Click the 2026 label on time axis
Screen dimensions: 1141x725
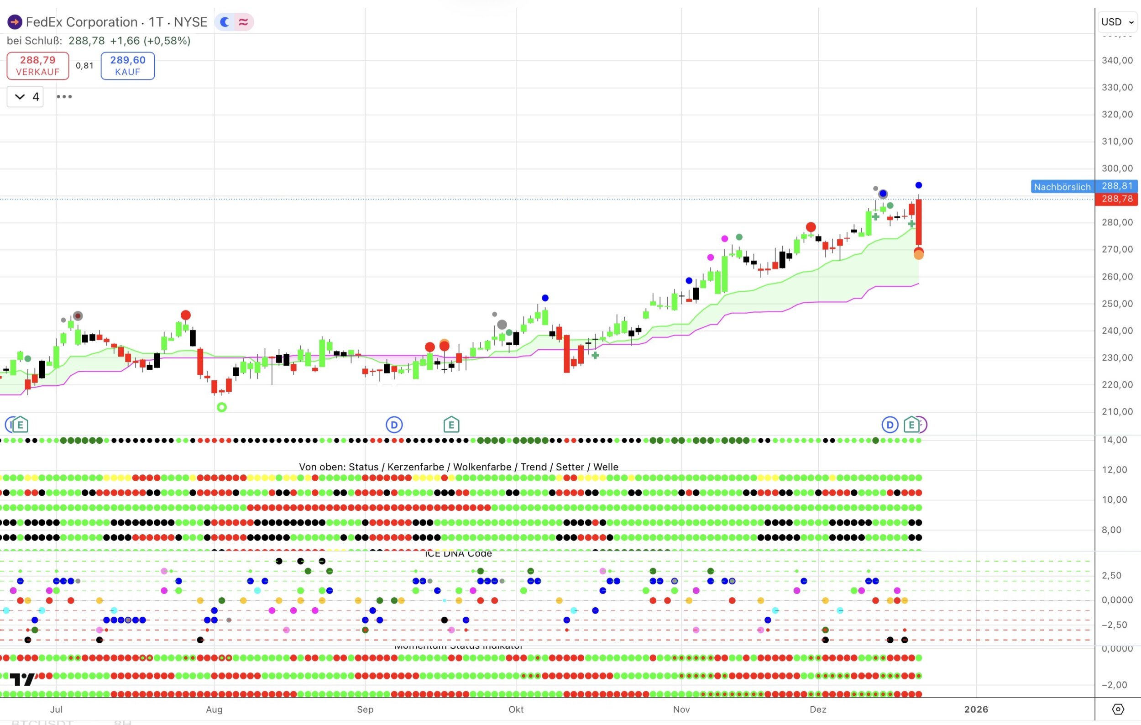click(976, 709)
